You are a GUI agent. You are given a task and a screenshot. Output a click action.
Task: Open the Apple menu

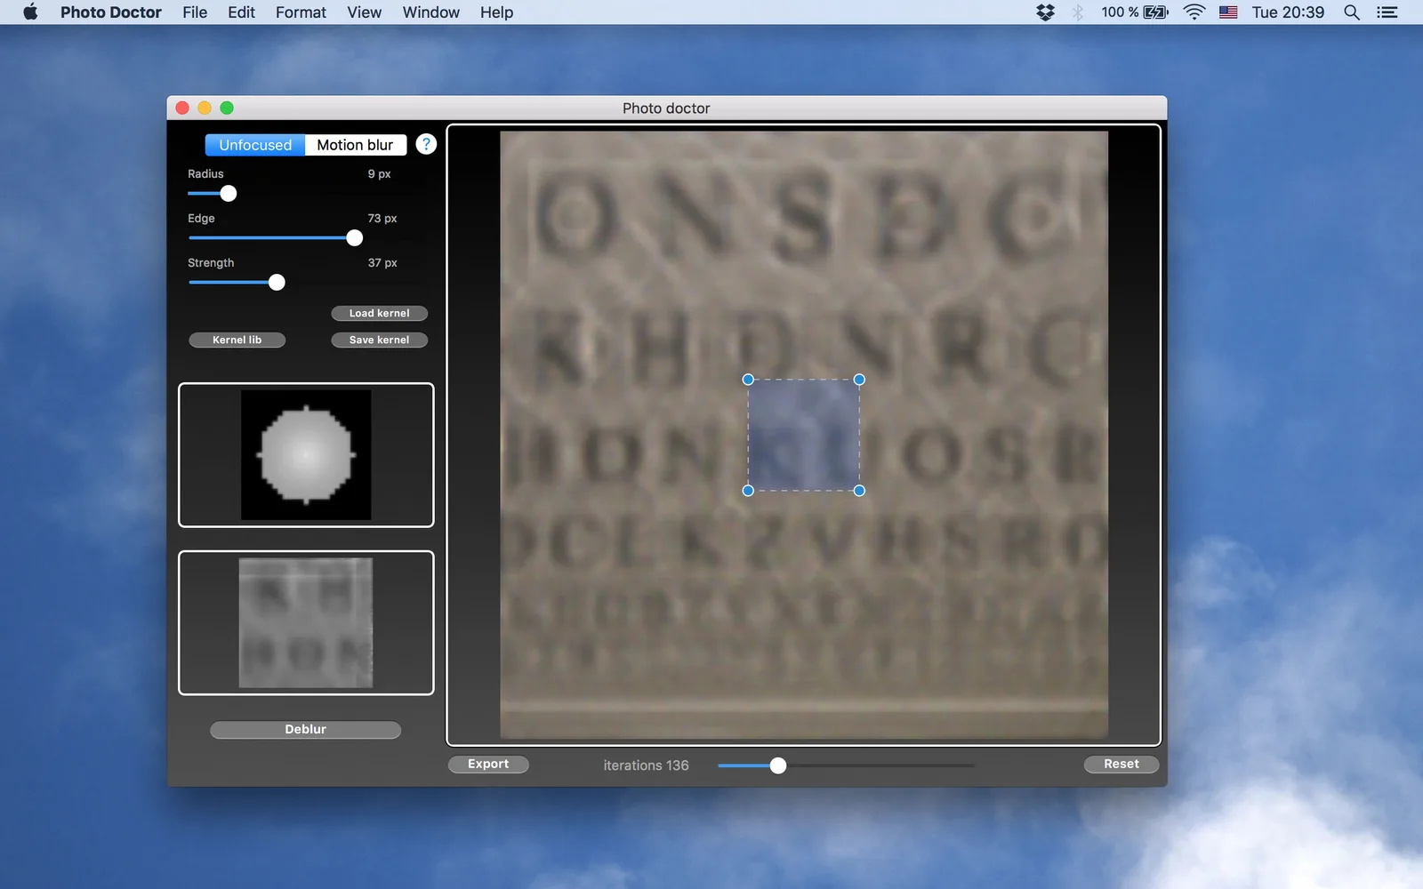click(30, 12)
